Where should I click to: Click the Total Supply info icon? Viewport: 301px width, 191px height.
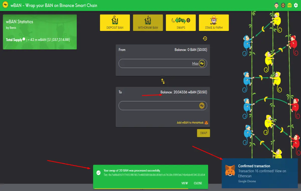pos(24,39)
